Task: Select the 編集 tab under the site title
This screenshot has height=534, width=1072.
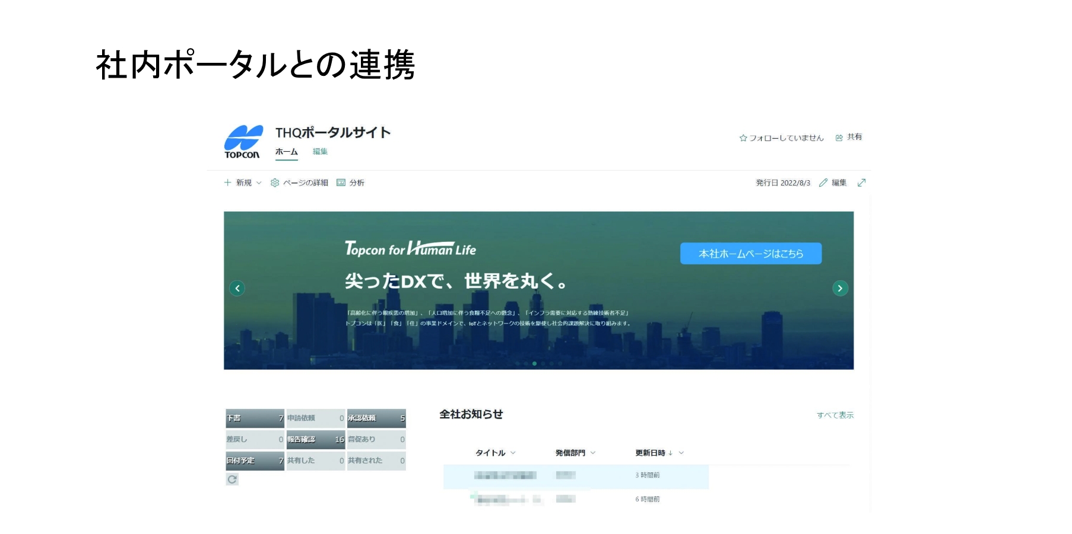Action: click(x=320, y=152)
